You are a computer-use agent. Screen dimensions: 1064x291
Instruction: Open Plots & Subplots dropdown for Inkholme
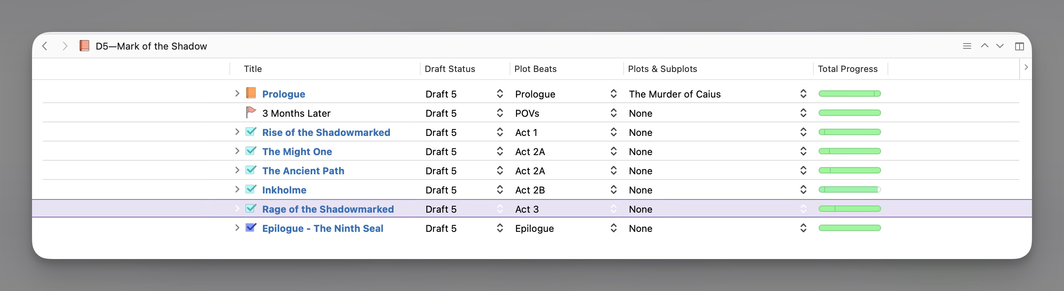pyautogui.click(x=803, y=189)
